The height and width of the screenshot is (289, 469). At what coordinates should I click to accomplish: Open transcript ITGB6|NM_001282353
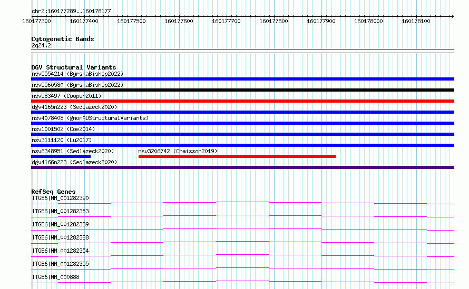(x=61, y=211)
